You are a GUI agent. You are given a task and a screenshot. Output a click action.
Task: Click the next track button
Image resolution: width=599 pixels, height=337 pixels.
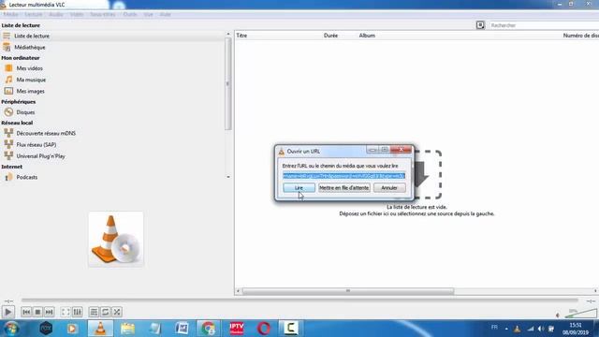[x=50, y=312]
